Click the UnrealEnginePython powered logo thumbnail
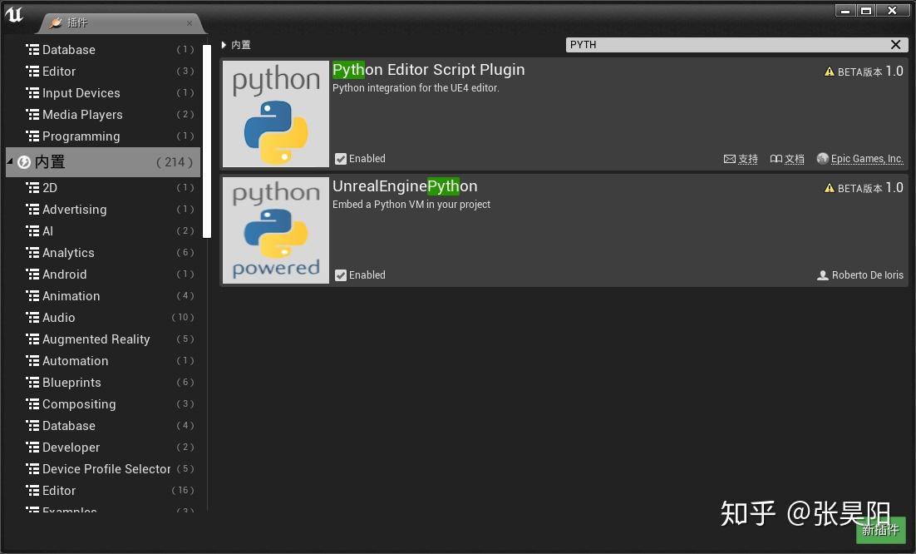The height and width of the screenshot is (554, 916). pos(276,230)
